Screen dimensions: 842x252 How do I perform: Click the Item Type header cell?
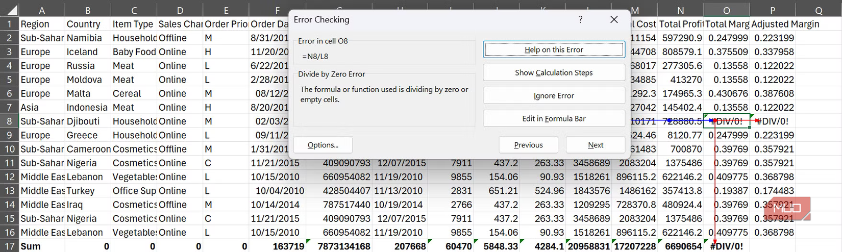click(134, 24)
